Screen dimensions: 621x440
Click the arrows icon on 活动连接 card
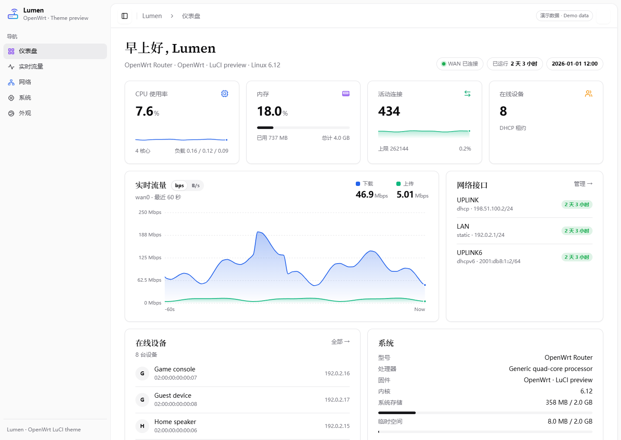tap(467, 94)
